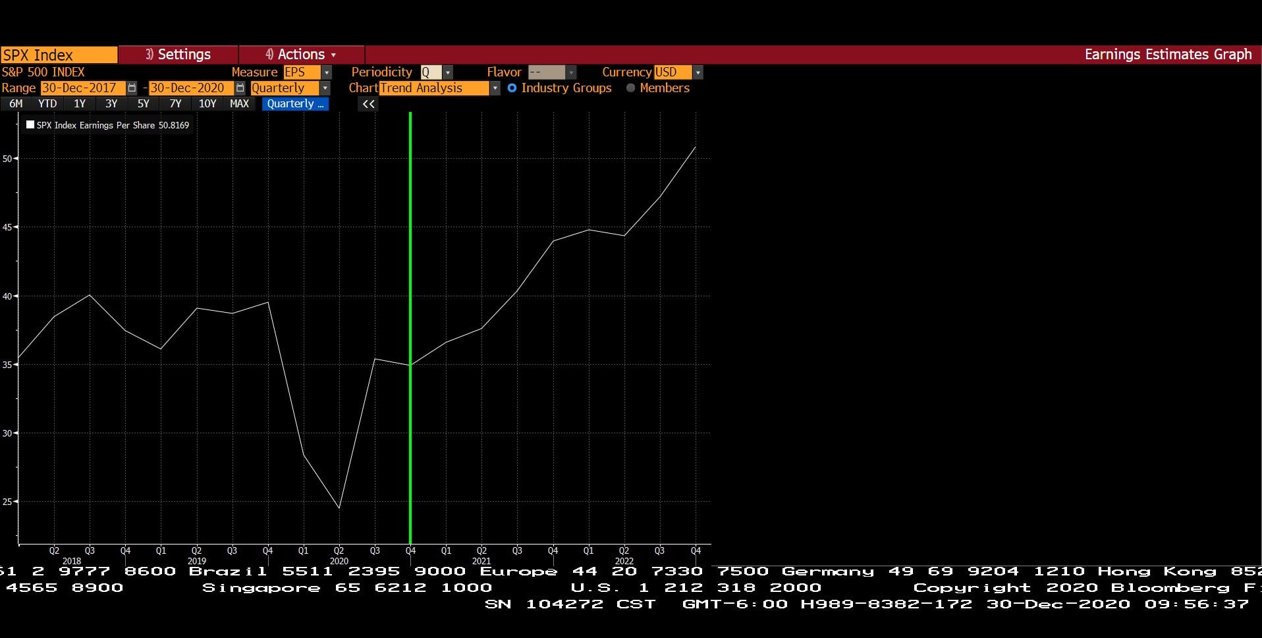
Task: Select the 1Y range button
Action: (x=80, y=104)
